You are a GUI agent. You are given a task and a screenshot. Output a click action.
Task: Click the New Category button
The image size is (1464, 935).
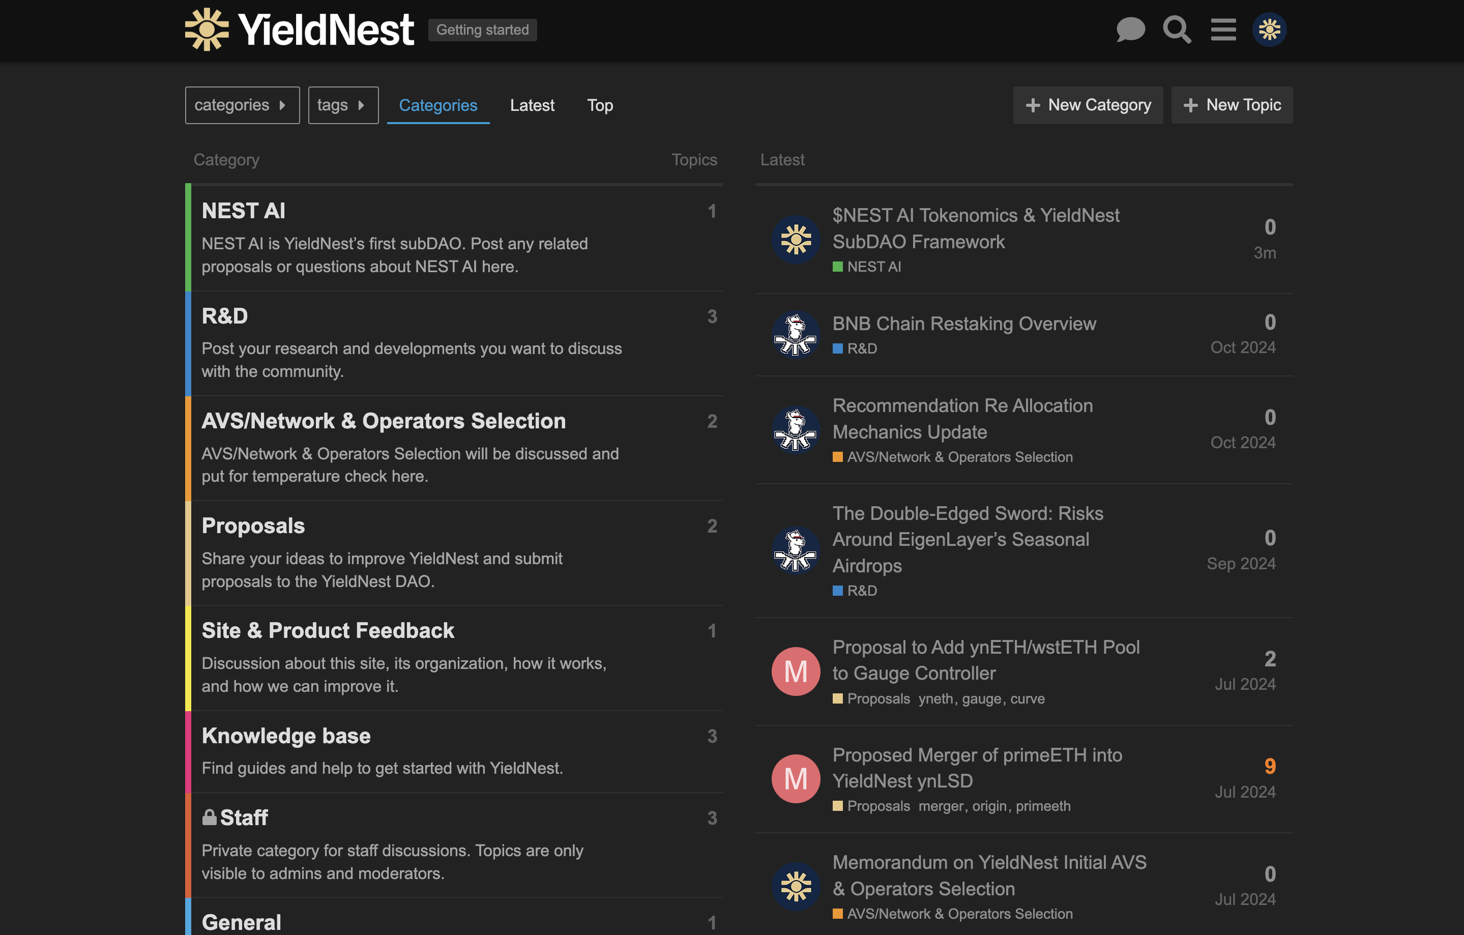click(x=1088, y=105)
